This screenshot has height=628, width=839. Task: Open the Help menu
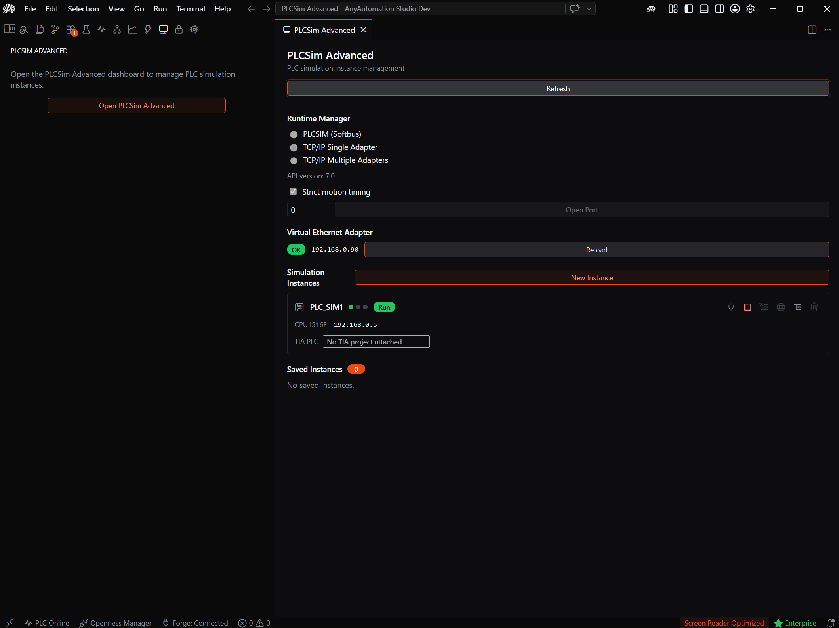pyautogui.click(x=223, y=9)
